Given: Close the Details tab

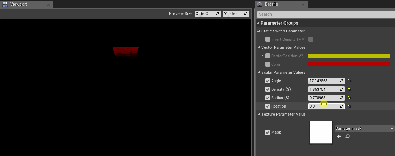Looking at the screenshot, I should [x=303, y=5].
